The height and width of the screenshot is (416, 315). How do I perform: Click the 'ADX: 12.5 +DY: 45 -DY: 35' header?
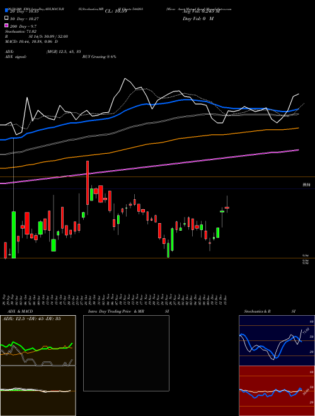(x=31, y=319)
